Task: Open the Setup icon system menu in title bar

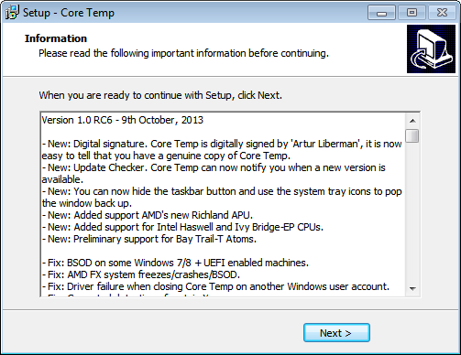Action: click(12, 13)
